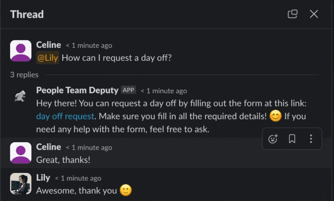Click the timestamp on Lily's reply
Screen dimensions: 334x201
click(78, 178)
